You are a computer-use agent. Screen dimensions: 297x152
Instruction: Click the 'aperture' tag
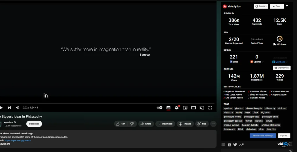[228, 108]
